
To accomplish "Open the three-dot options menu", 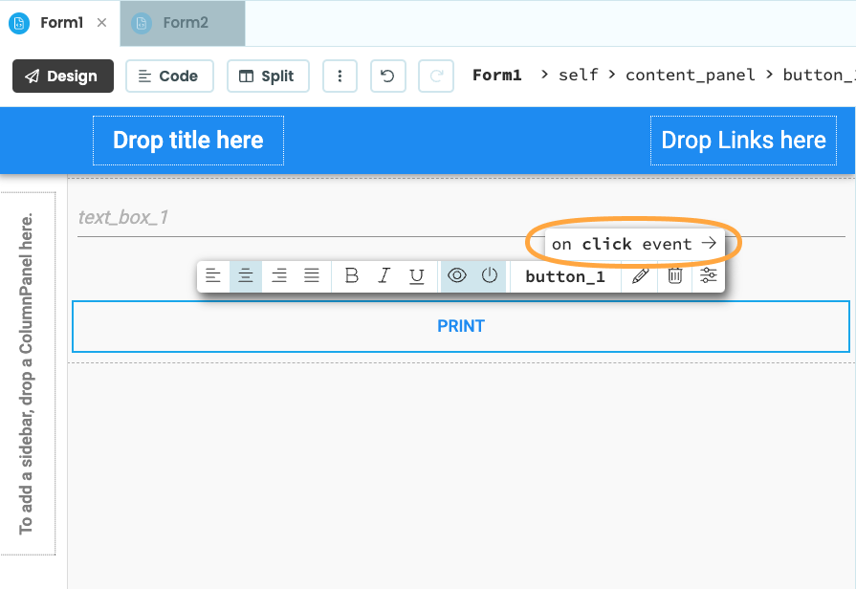I will 340,76.
